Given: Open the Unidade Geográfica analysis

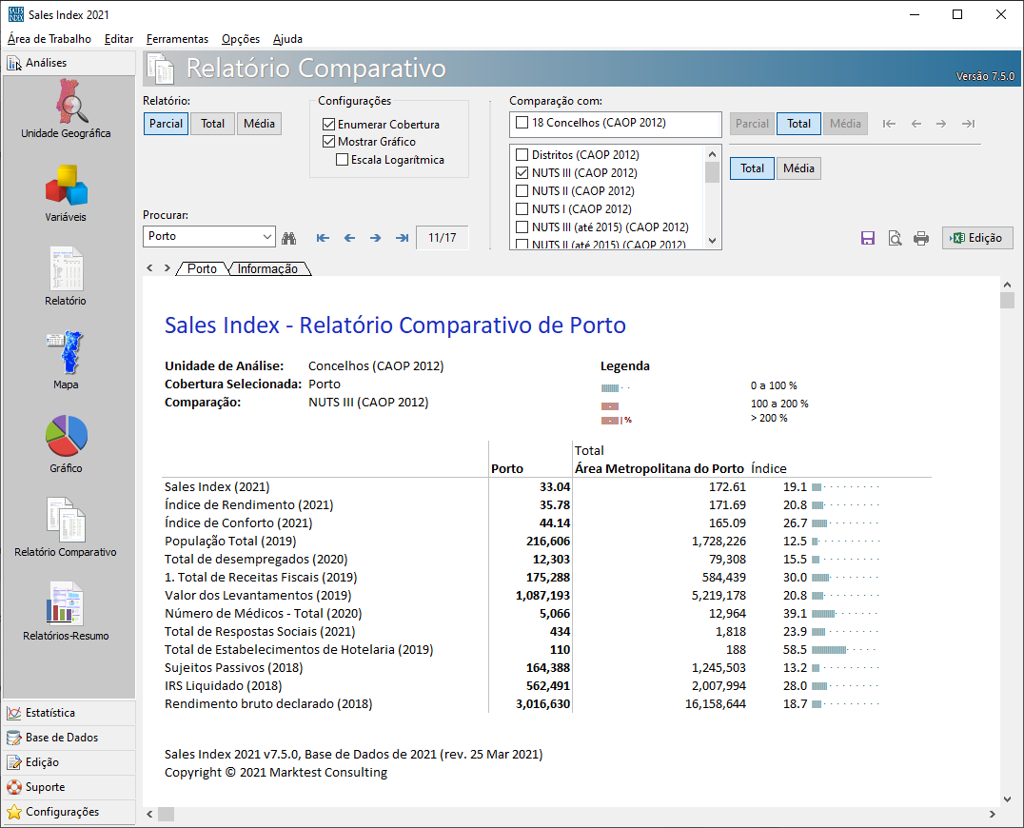Looking at the screenshot, I should coord(67,107).
